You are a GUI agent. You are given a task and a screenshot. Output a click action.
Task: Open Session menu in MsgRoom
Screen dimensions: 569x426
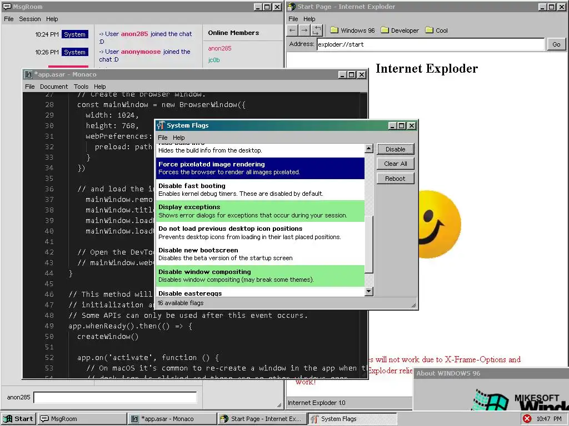(30, 19)
